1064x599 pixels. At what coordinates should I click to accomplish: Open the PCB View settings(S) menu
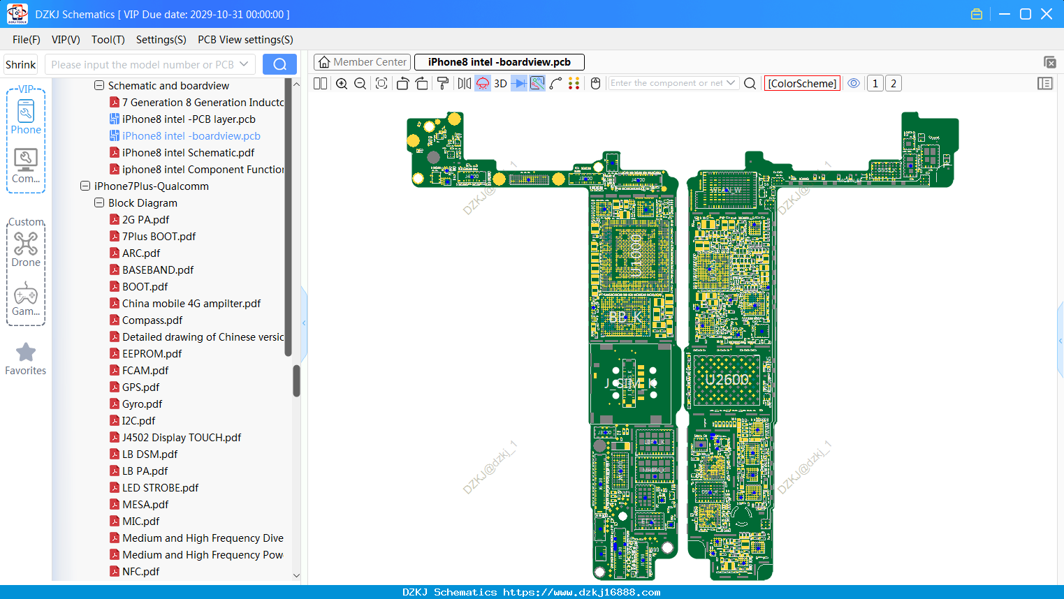pos(245,40)
